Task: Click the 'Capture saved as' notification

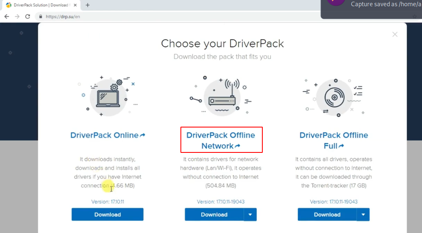Action: (371, 9)
